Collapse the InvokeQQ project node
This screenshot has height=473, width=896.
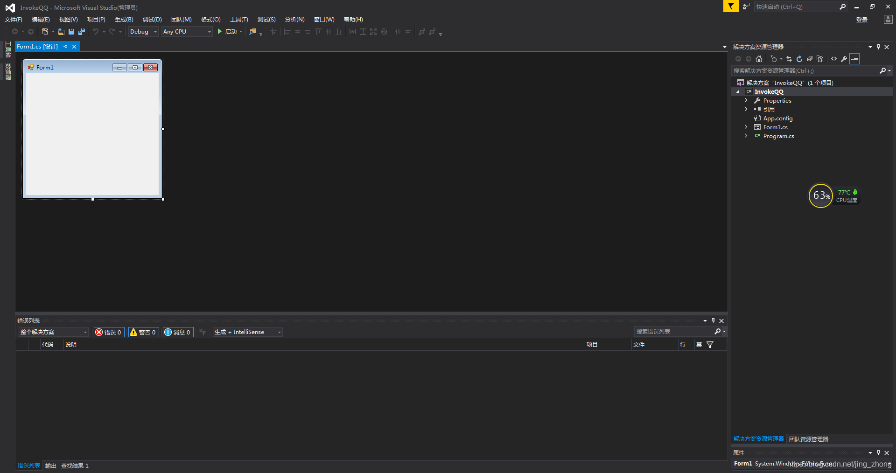click(738, 92)
